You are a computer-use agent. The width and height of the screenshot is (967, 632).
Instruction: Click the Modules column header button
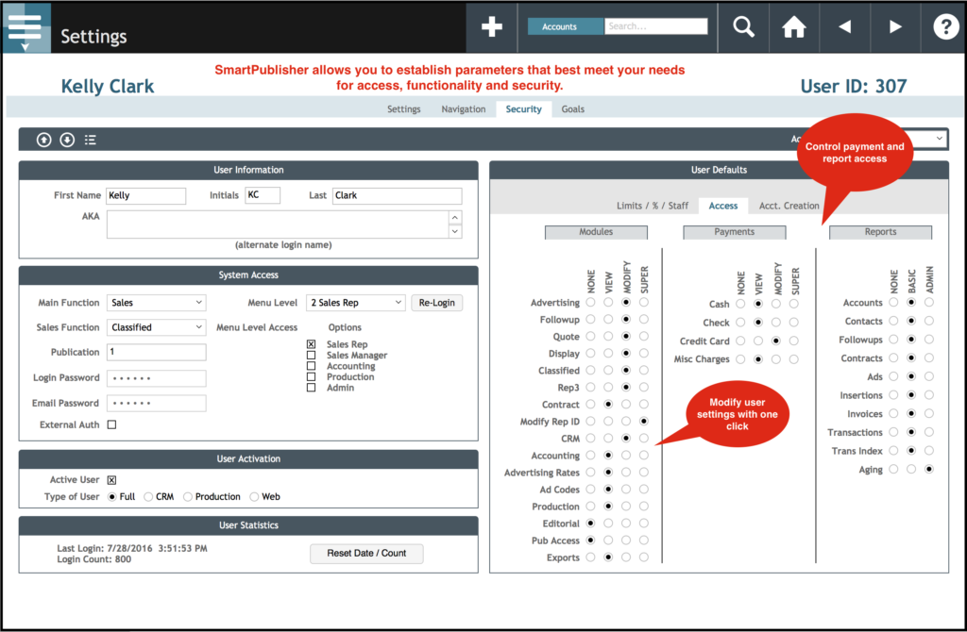pyautogui.click(x=596, y=232)
